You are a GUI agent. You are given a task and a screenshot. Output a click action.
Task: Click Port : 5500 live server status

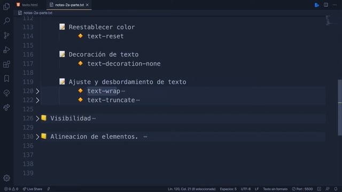coord(302,189)
